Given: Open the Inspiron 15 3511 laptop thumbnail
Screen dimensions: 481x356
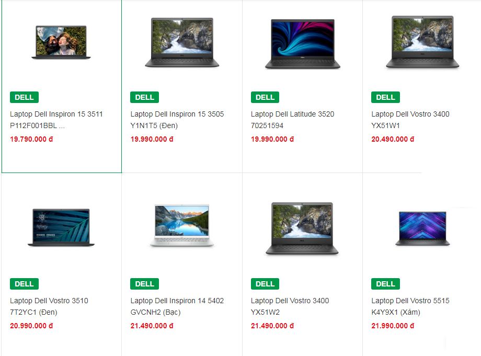Looking at the screenshot, I should click(x=61, y=42).
